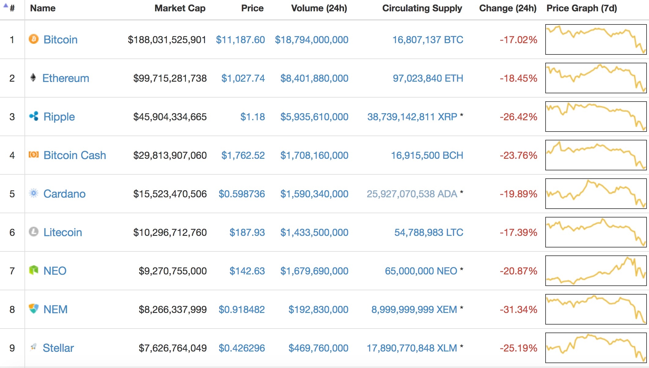The image size is (649, 368).
Task: Click the green NEO logo
Action: (x=34, y=271)
